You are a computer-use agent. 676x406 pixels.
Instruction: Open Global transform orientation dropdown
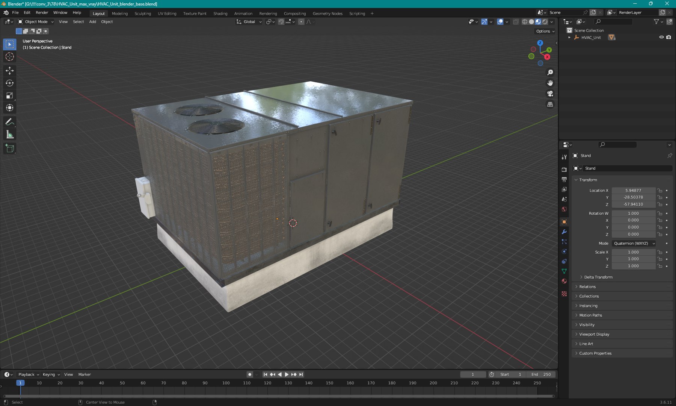point(249,22)
